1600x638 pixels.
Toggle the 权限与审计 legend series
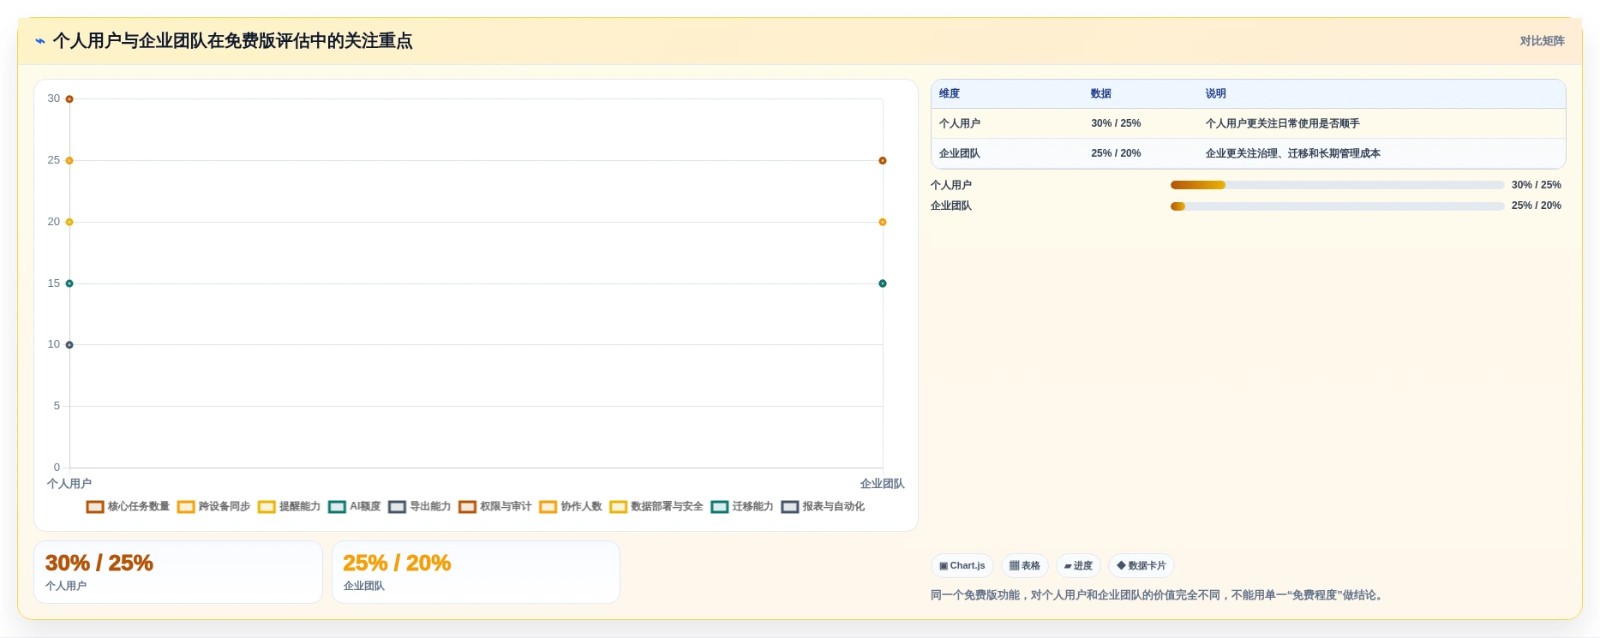click(494, 507)
